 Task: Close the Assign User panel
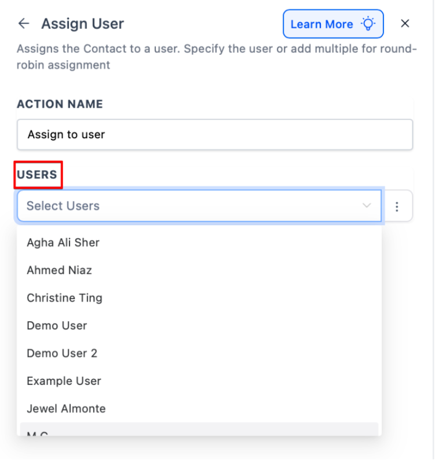point(405,24)
